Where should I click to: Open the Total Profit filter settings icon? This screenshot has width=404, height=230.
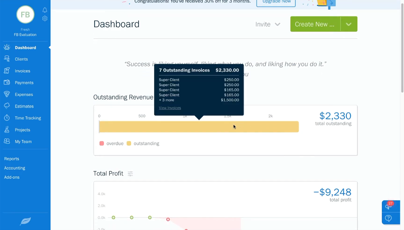coord(130,174)
